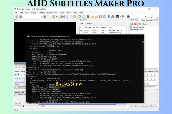Open the combo box arrow beside disc icons
Screen dimensions: 172x114
click(42, 16)
